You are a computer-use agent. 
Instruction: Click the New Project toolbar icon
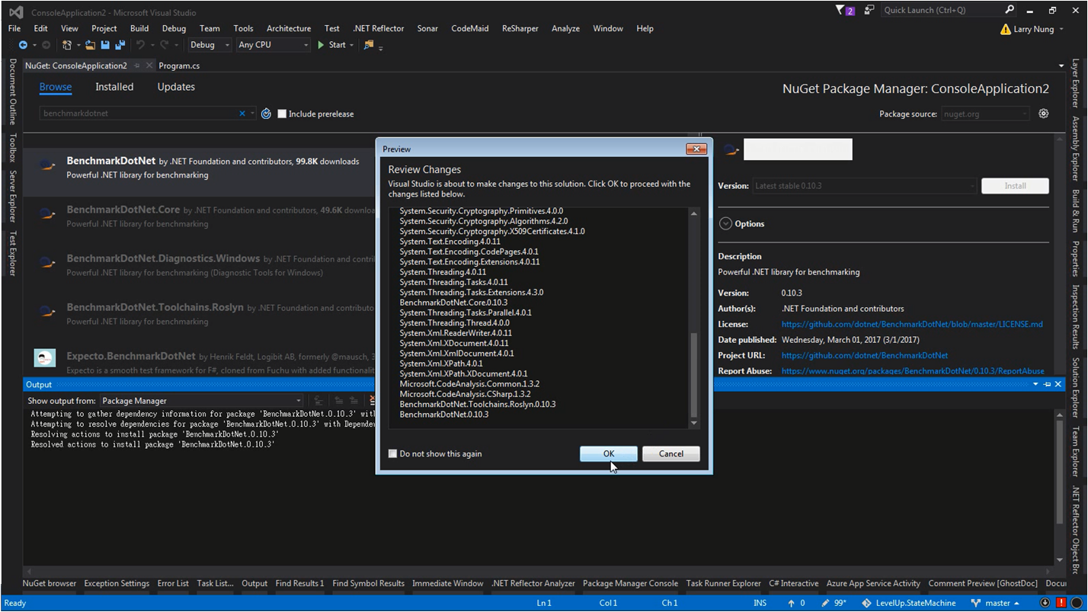67,45
